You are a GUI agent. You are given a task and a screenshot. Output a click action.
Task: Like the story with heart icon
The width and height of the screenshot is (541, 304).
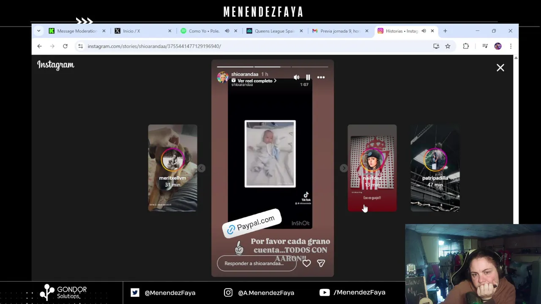pyautogui.click(x=306, y=263)
